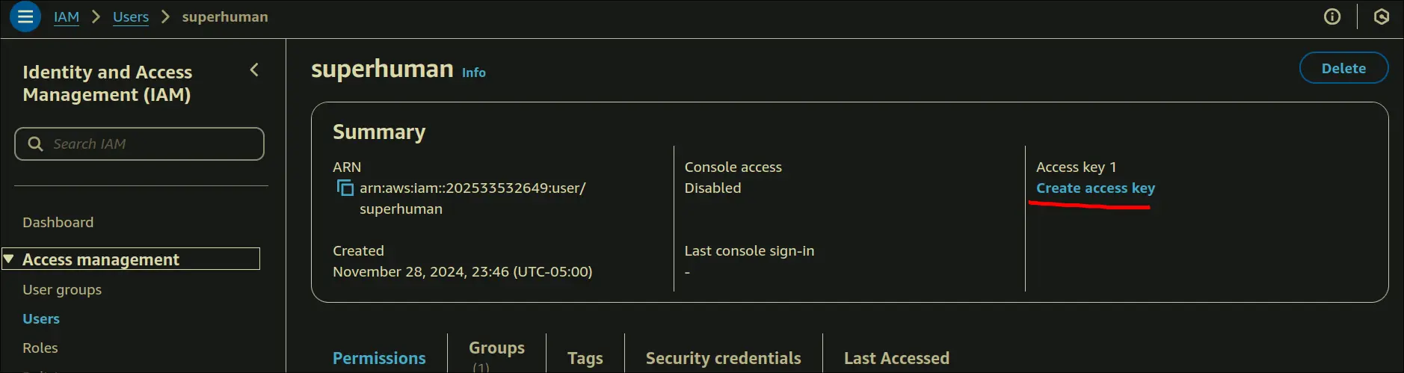Select User groups in the sidebar
Screen dimensions: 1404x373
[x=62, y=289]
